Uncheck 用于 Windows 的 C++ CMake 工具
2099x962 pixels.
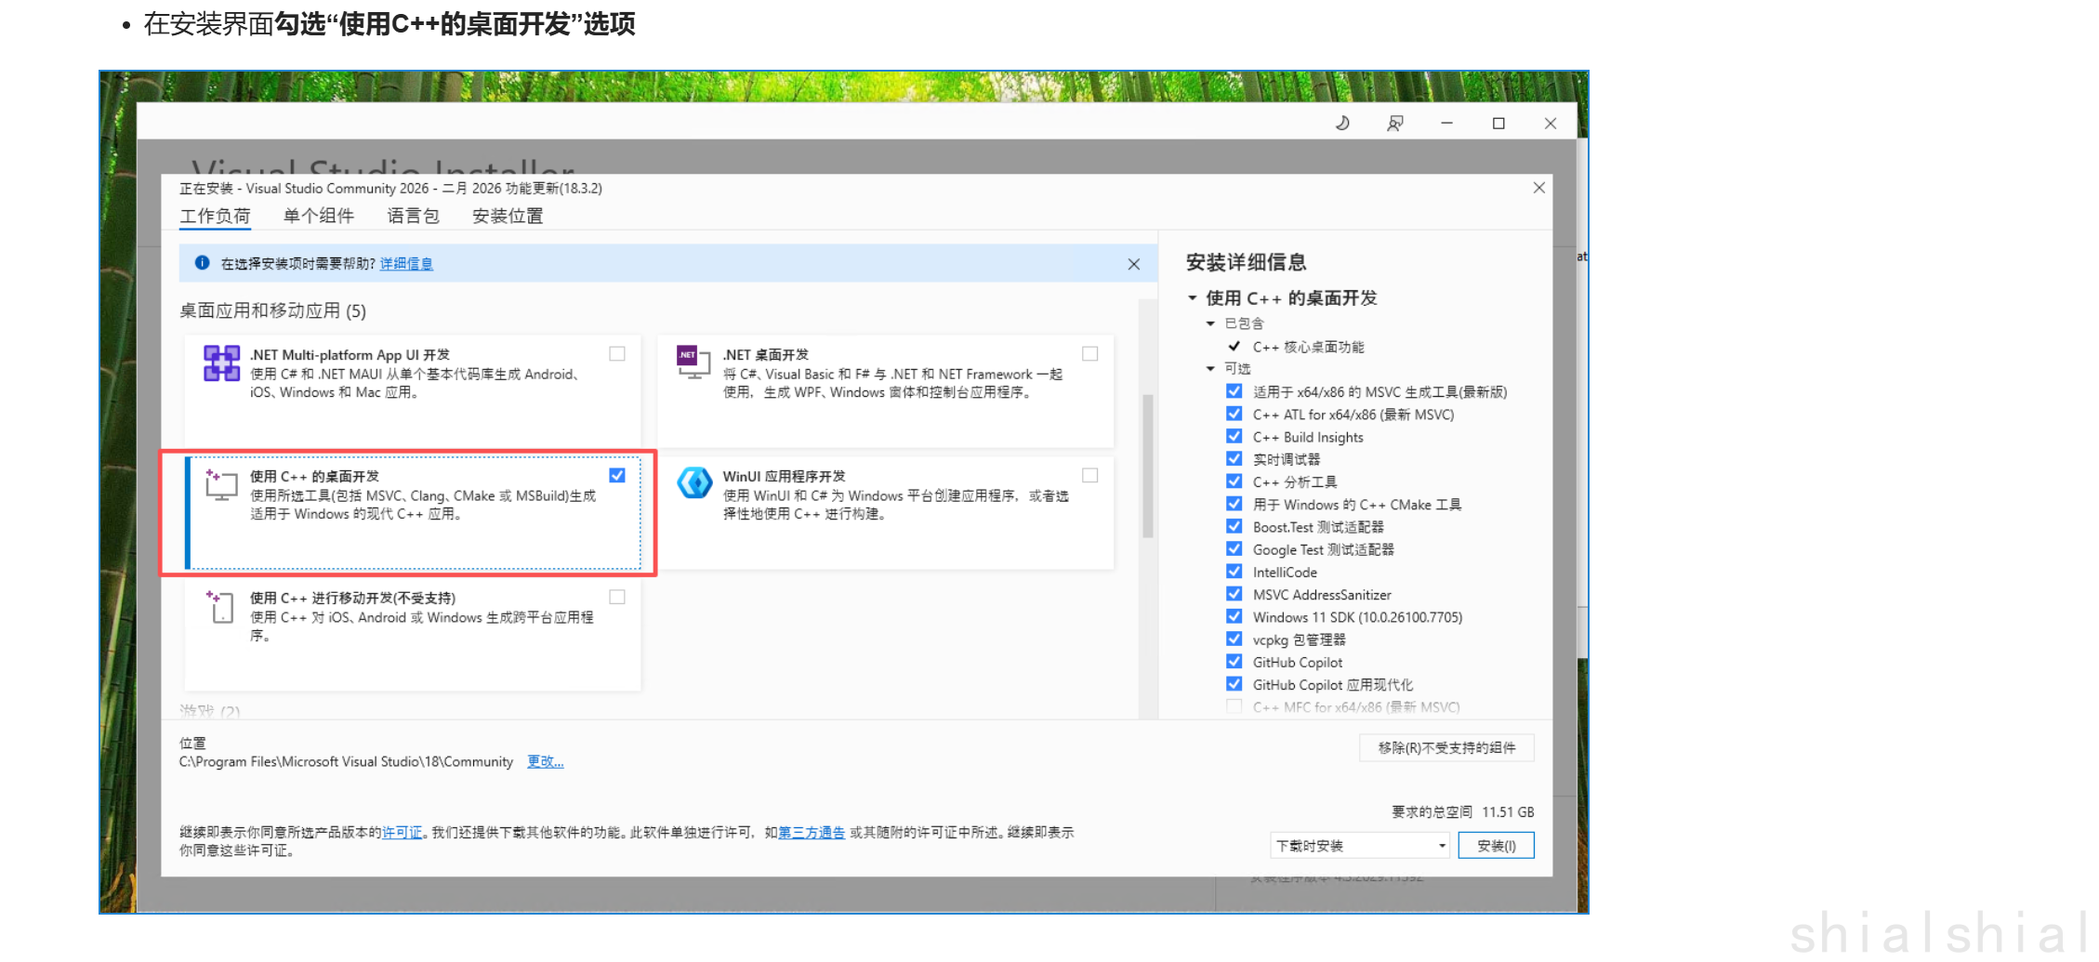pyautogui.click(x=1234, y=504)
